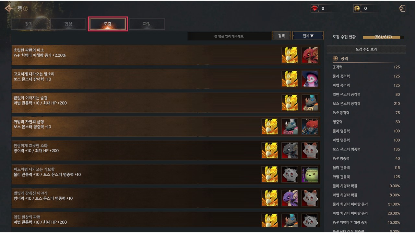Click the 도감 수집 효과 header
The width and height of the screenshot is (415, 233).
[x=366, y=50]
